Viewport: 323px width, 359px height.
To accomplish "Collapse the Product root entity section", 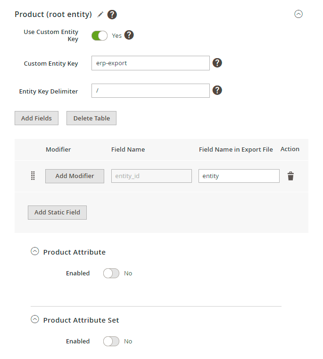I will coord(298,14).
